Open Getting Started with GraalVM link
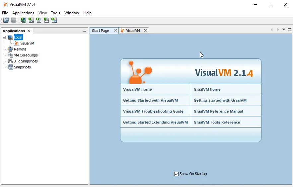The image size is (293, 187). pyautogui.click(x=220, y=100)
